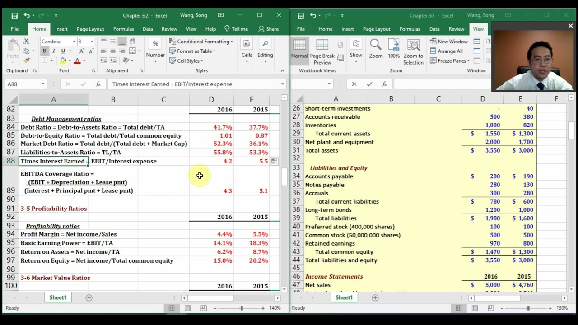Open the Number format group
The image size is (578, 325).
coord(155,50)
